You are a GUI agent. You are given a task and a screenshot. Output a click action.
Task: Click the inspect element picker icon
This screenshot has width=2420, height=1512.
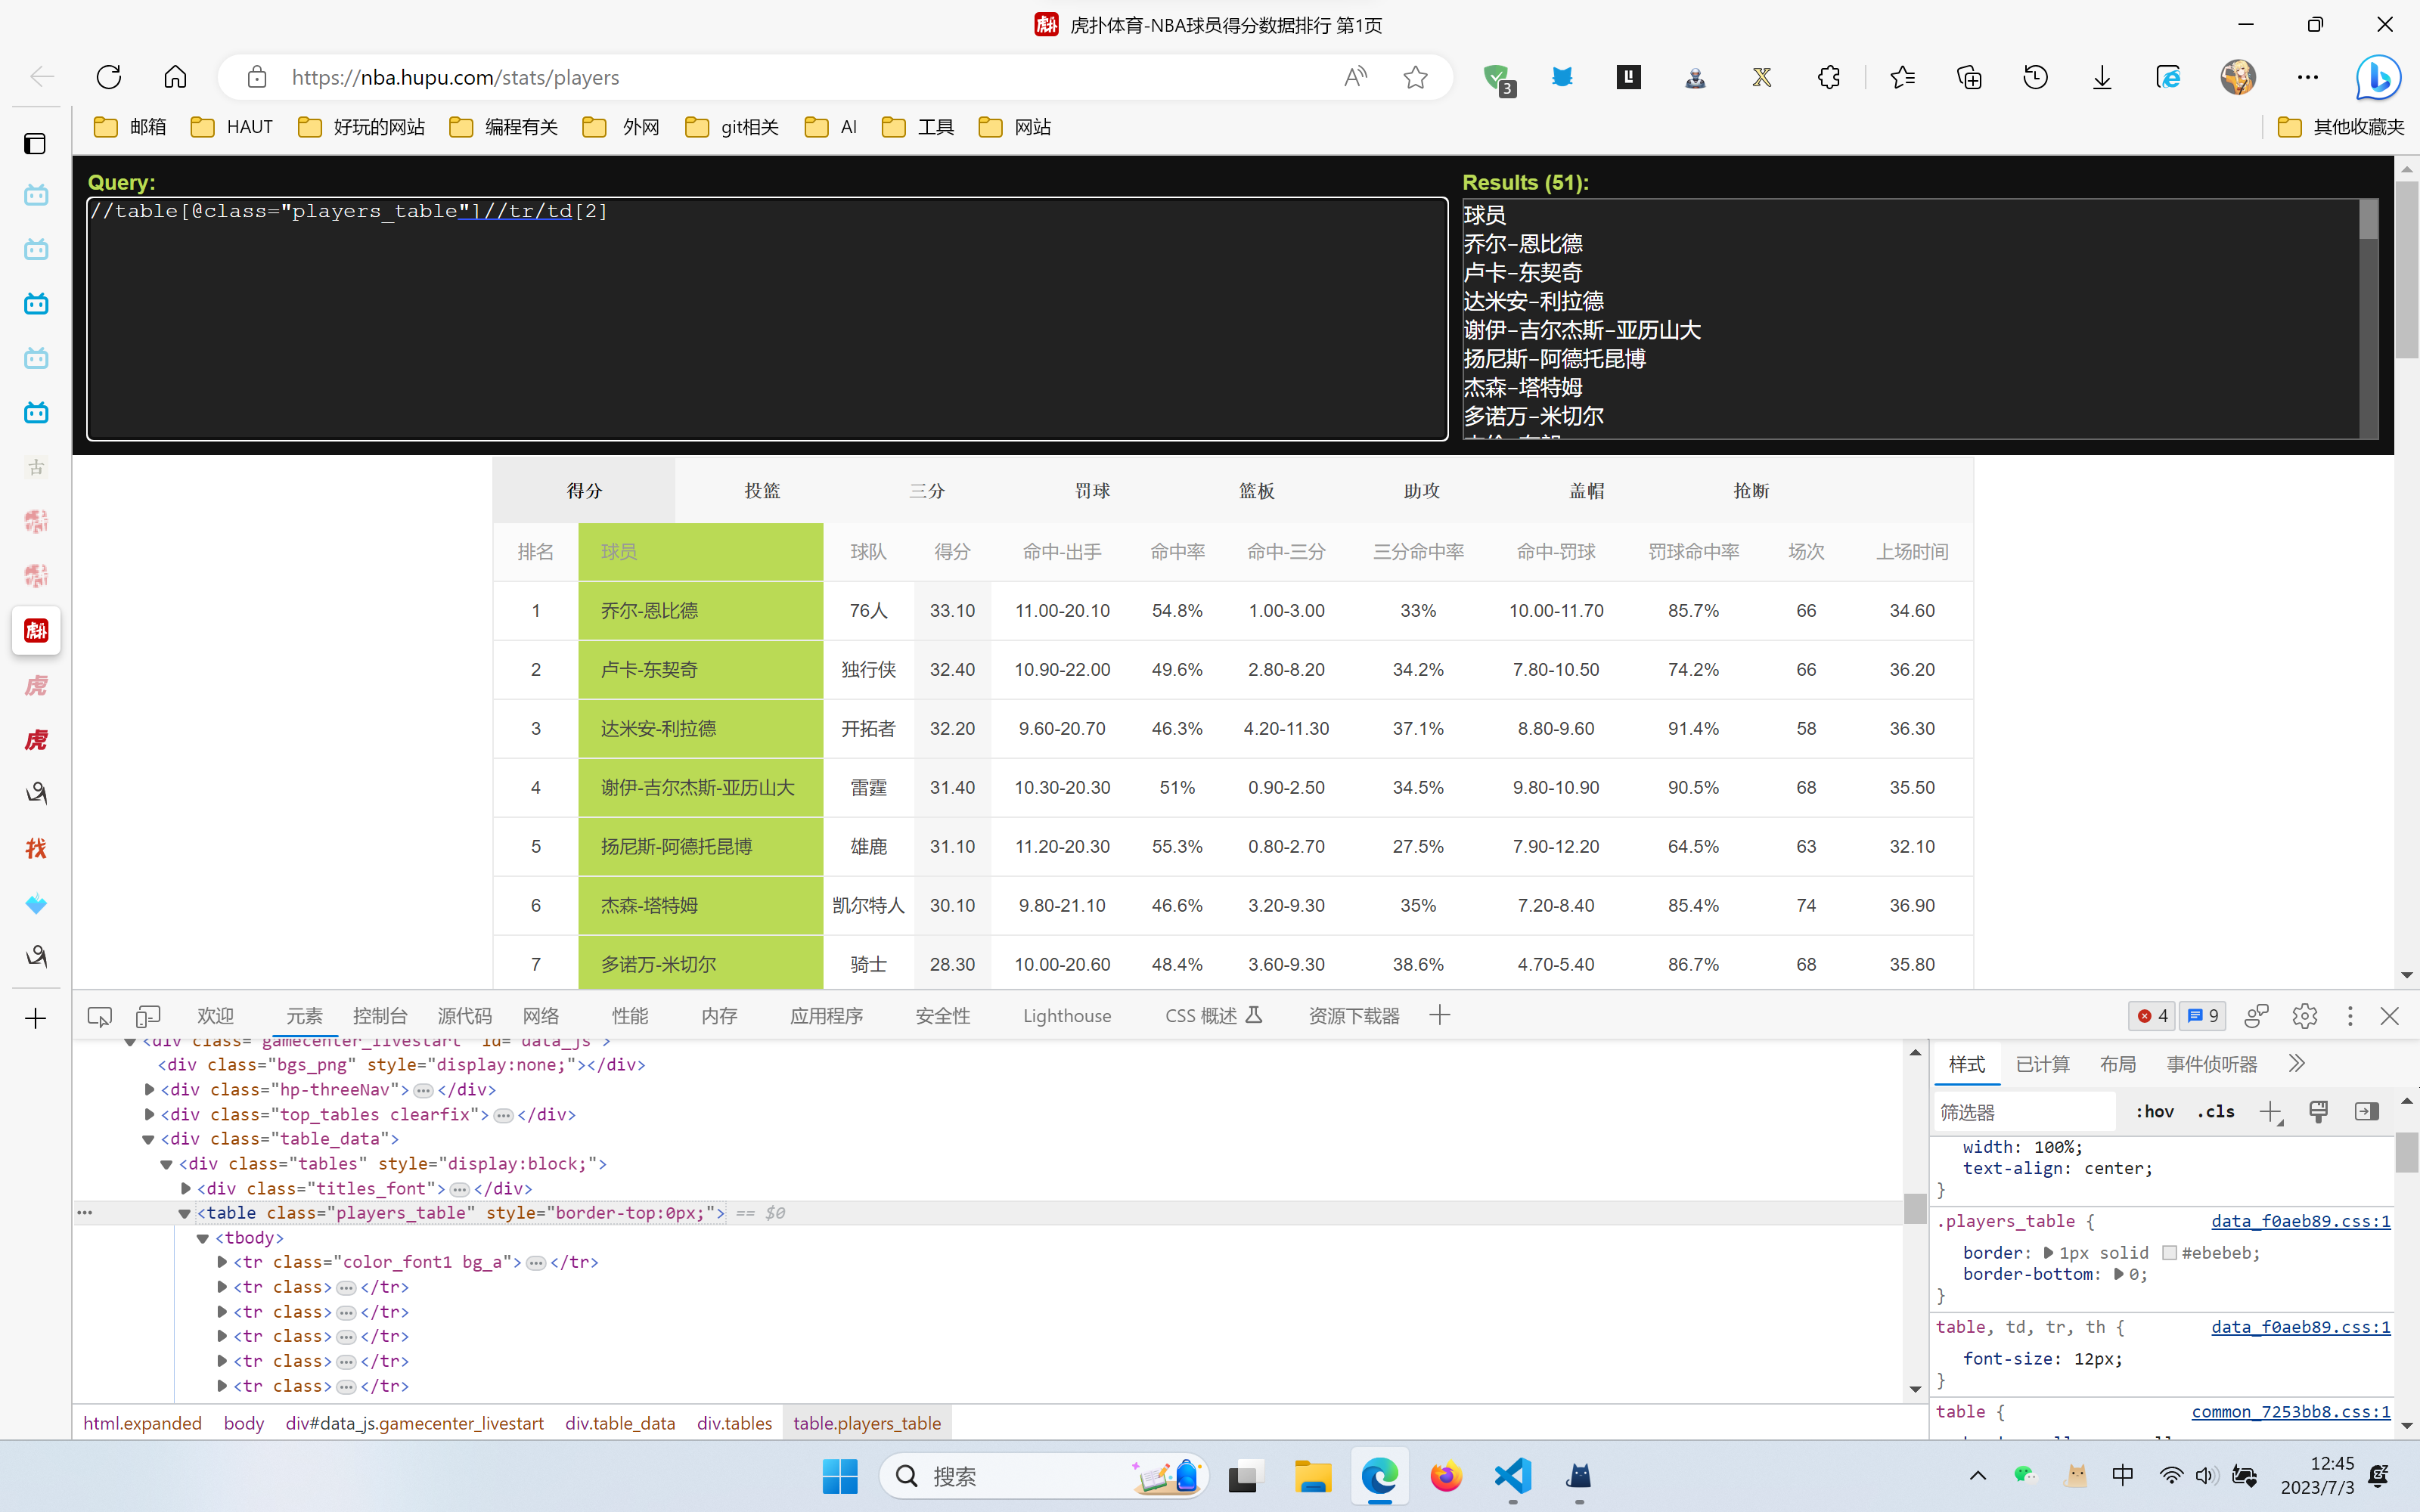click(99, 1016)
